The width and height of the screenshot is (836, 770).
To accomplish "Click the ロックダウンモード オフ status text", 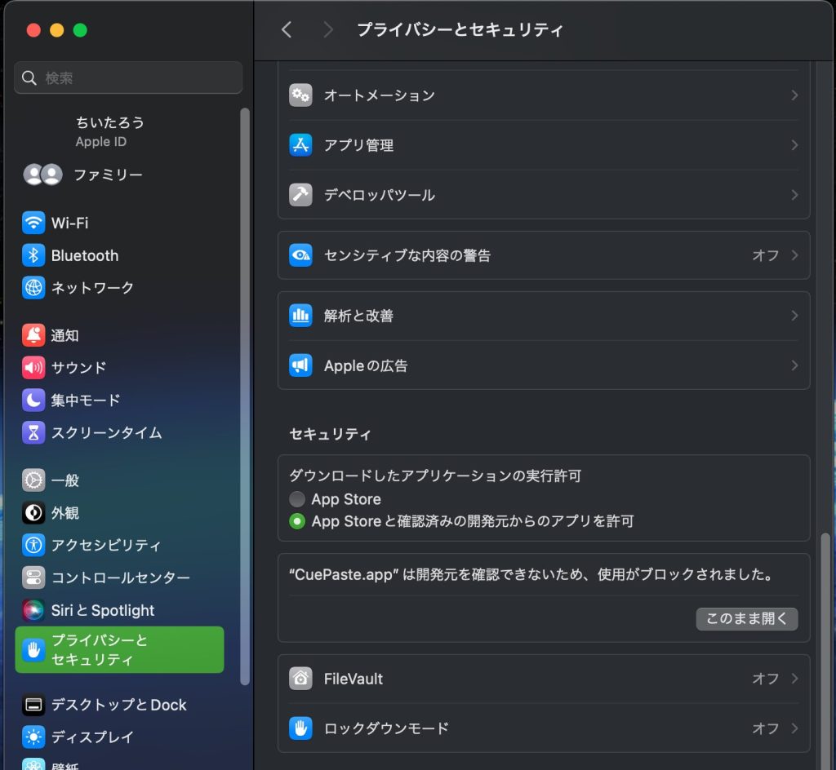I will (x=765, y=728).
